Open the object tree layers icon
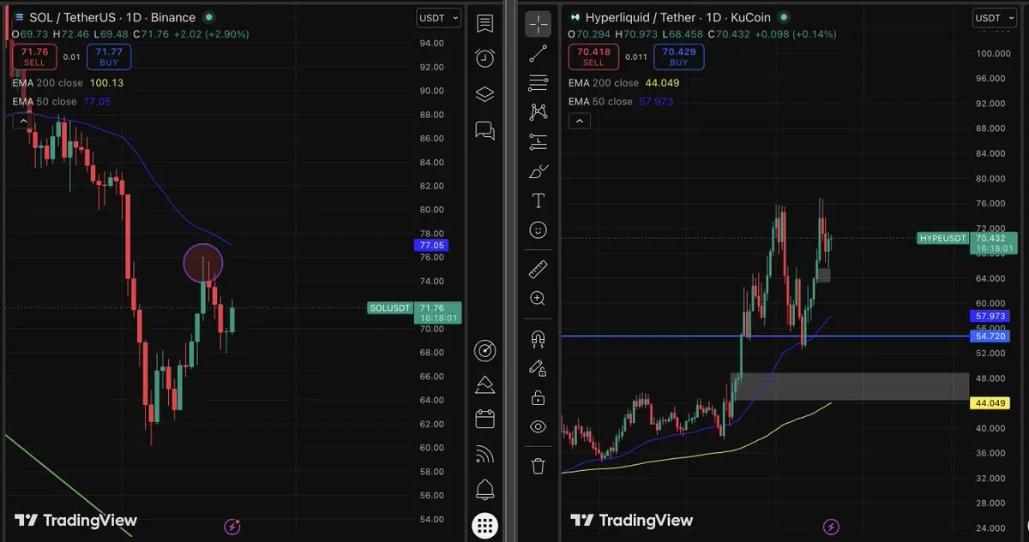Screen dimensions: 1029x542 click(484, 94)
